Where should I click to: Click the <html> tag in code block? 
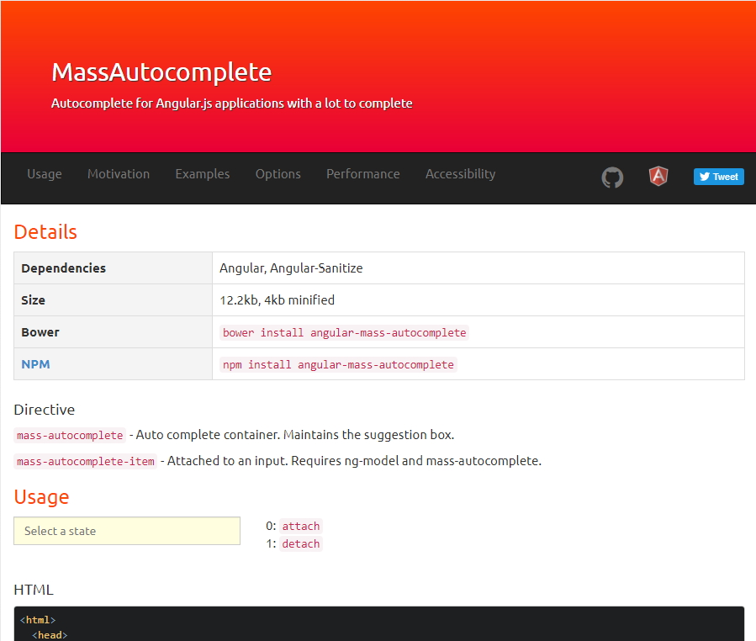(38, 620)
